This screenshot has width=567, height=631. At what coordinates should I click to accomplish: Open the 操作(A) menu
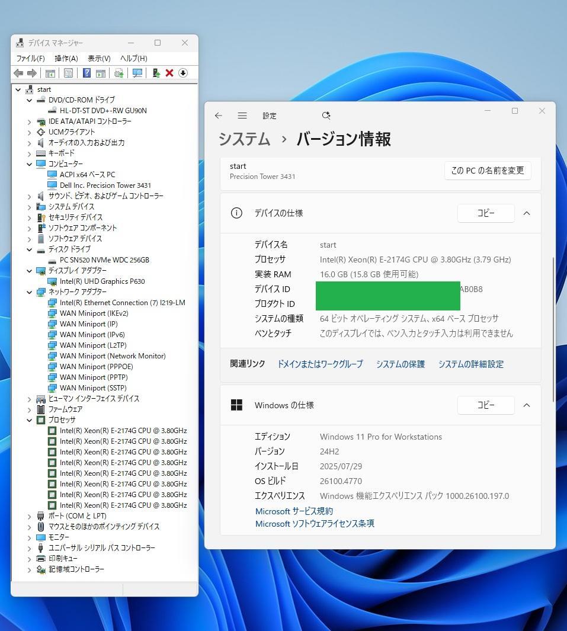66,58
